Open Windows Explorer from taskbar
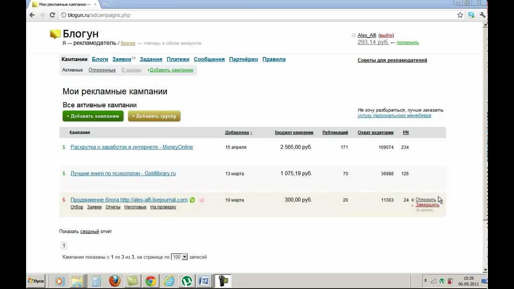Image resolution: width=514 pixels, height=289 pixels. [77, 281]
